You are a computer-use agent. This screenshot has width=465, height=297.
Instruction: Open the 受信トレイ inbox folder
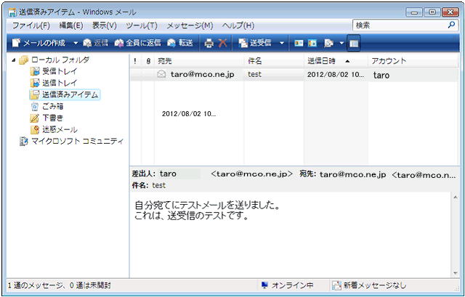tap(54, 71)
